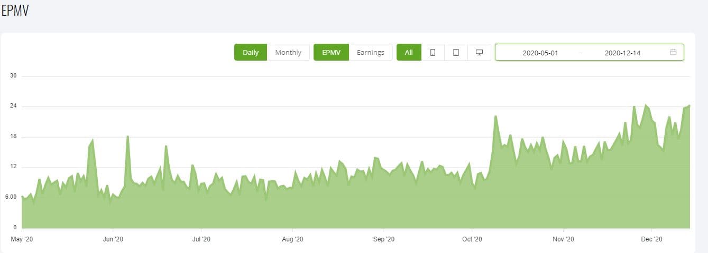The image size is (708, 253).
Task: Open the calendar icon in date range
Action: (x=673, y=52)
